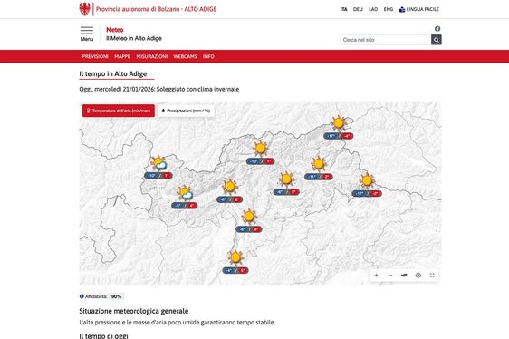Click the -5° / 4° temperature badge
Viewport: 509px width, 339px height.
tap(185, 206)
